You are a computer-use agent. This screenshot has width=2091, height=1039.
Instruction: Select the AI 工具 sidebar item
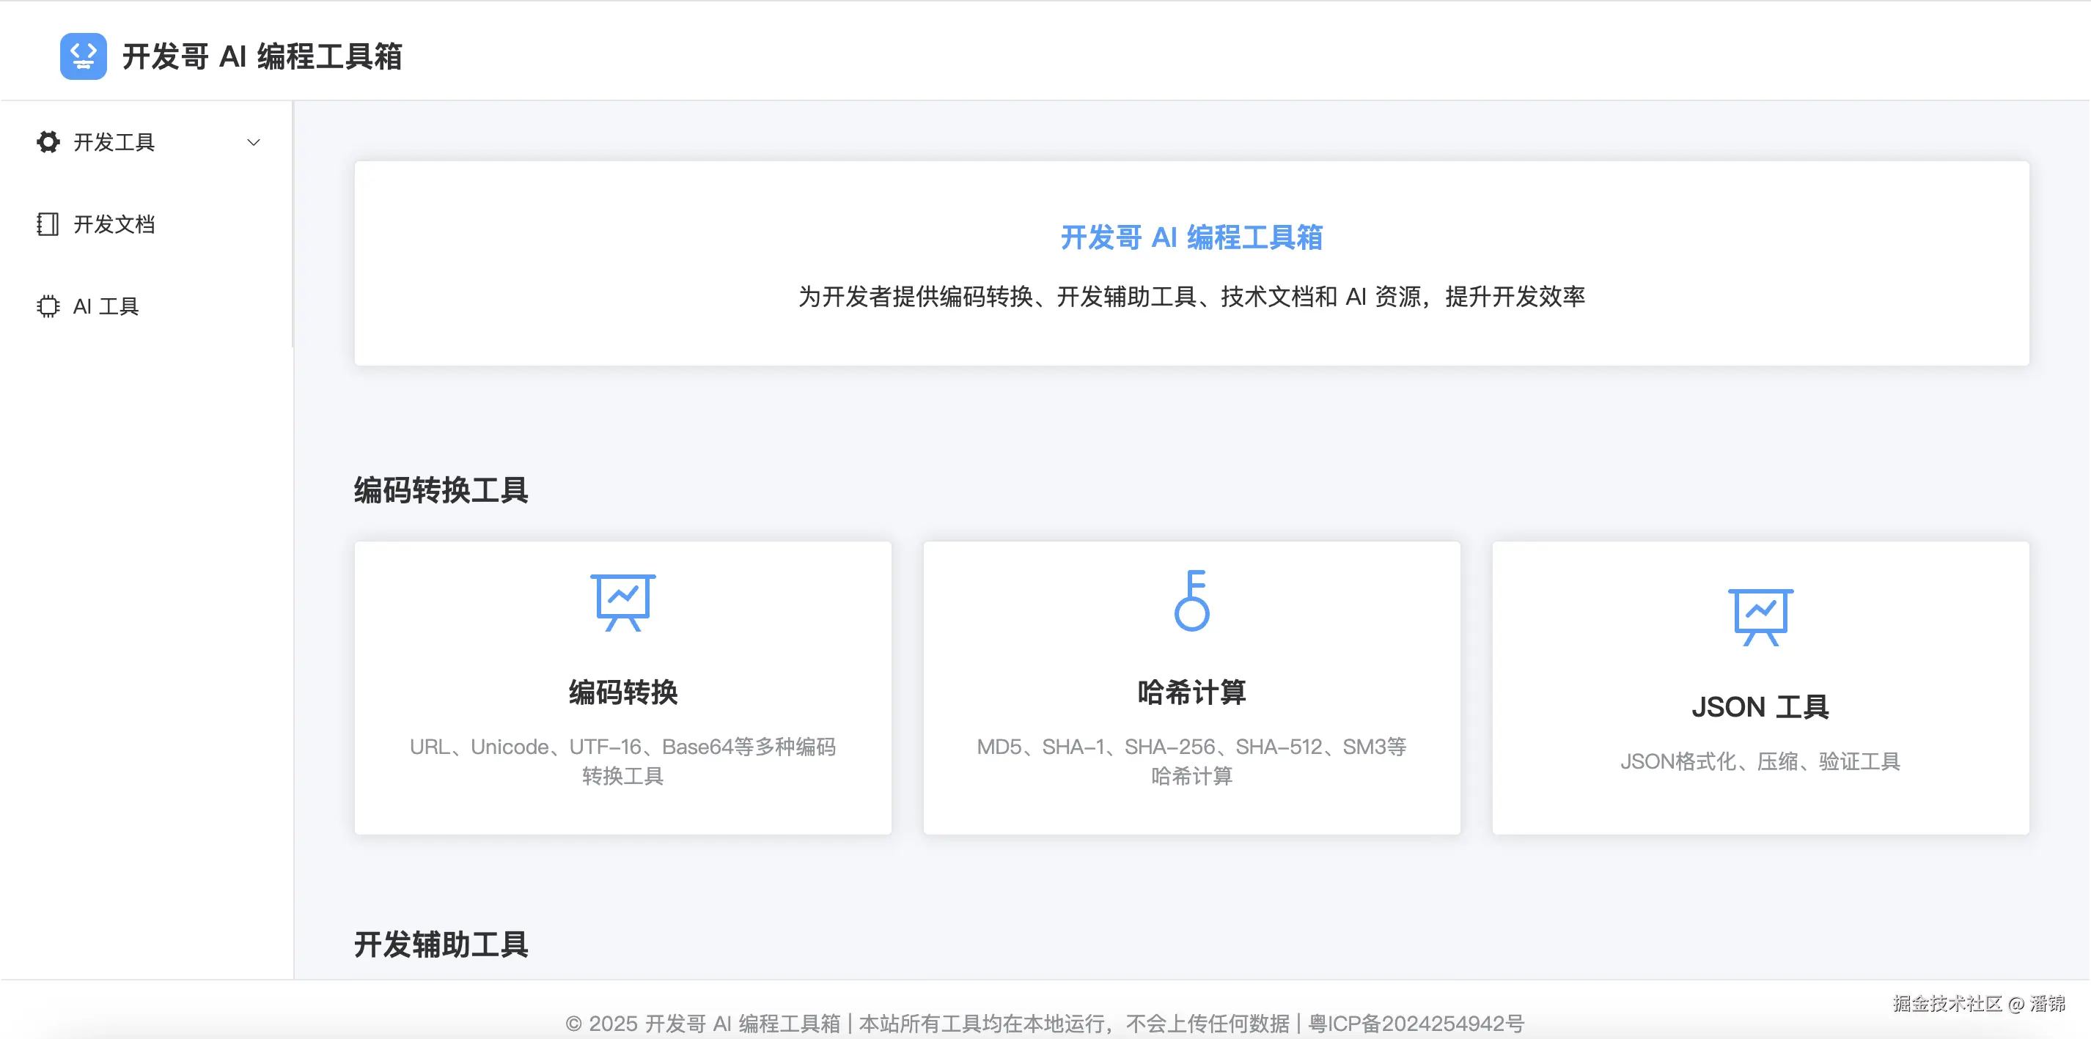click(x=106, y=306)
